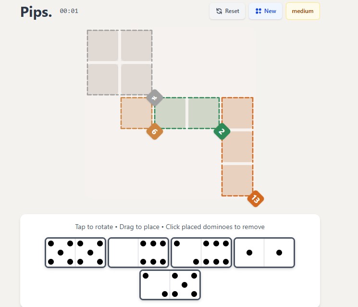The image size is (358, 307).
Task: Select the two-six domino
Action: [x=201, y=253]
